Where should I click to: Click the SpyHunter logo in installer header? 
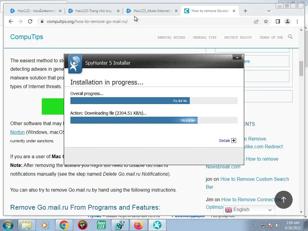(x=75, y=64)
